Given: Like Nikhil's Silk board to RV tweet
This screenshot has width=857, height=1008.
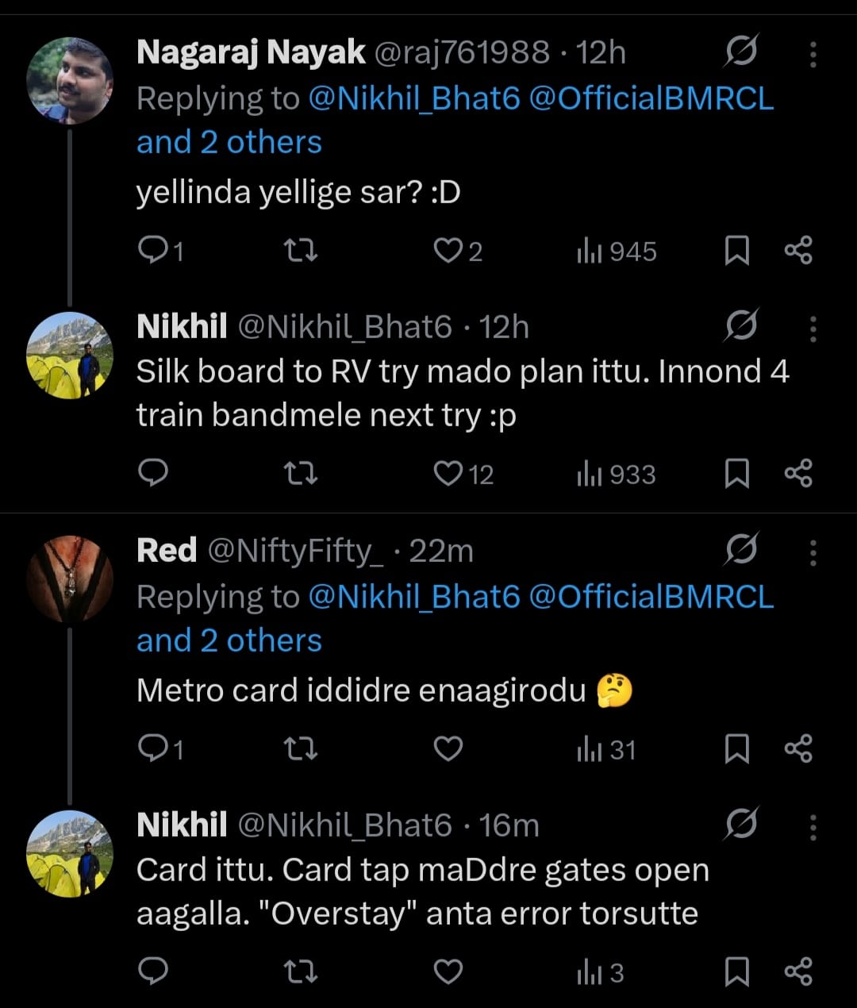Looking at the screenshot, I should [448, 474].
